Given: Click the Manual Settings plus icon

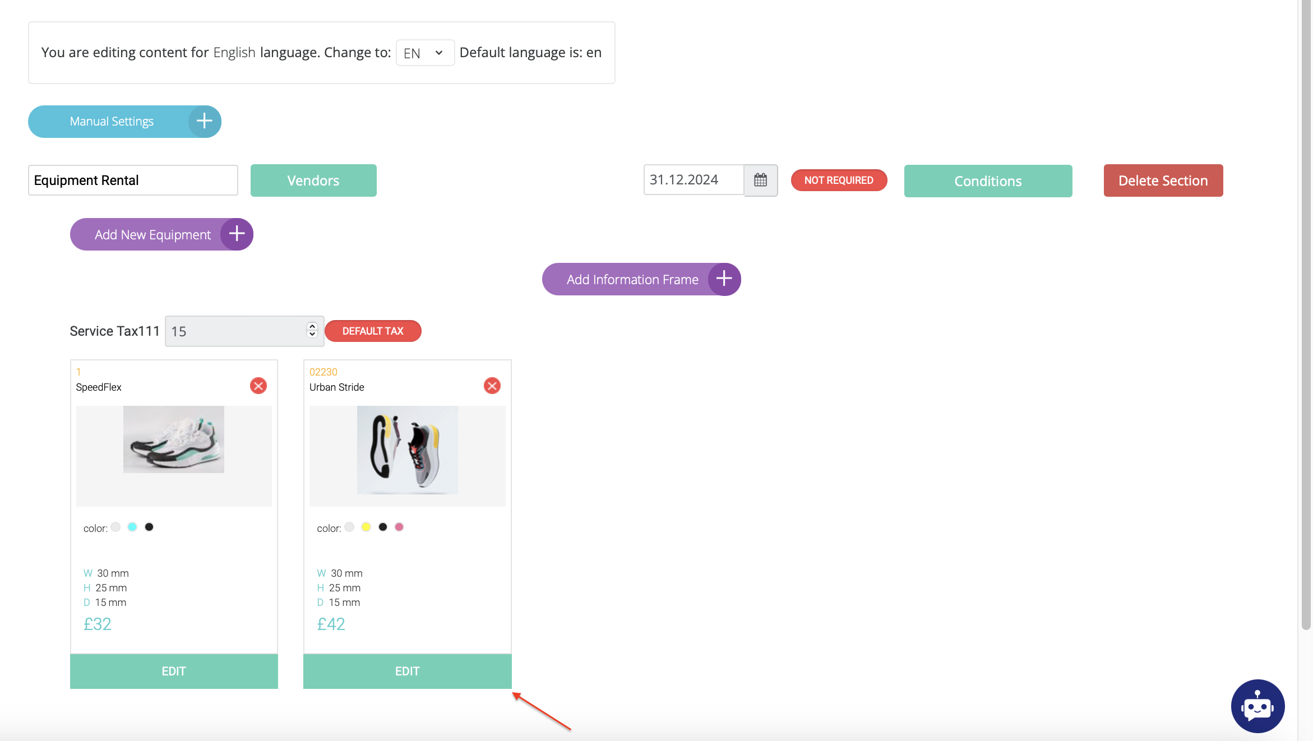Looking at the screenshot, I should click(205, 121).
